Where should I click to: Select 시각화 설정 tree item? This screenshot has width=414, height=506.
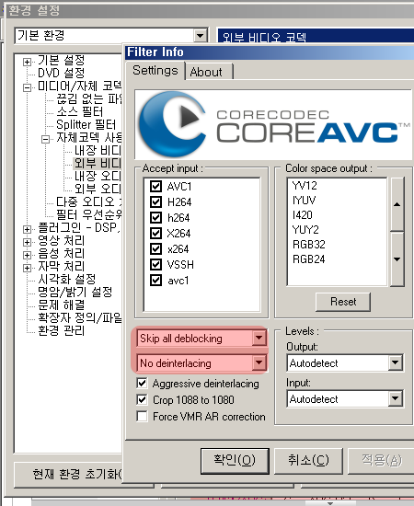(x=67, y=279)
